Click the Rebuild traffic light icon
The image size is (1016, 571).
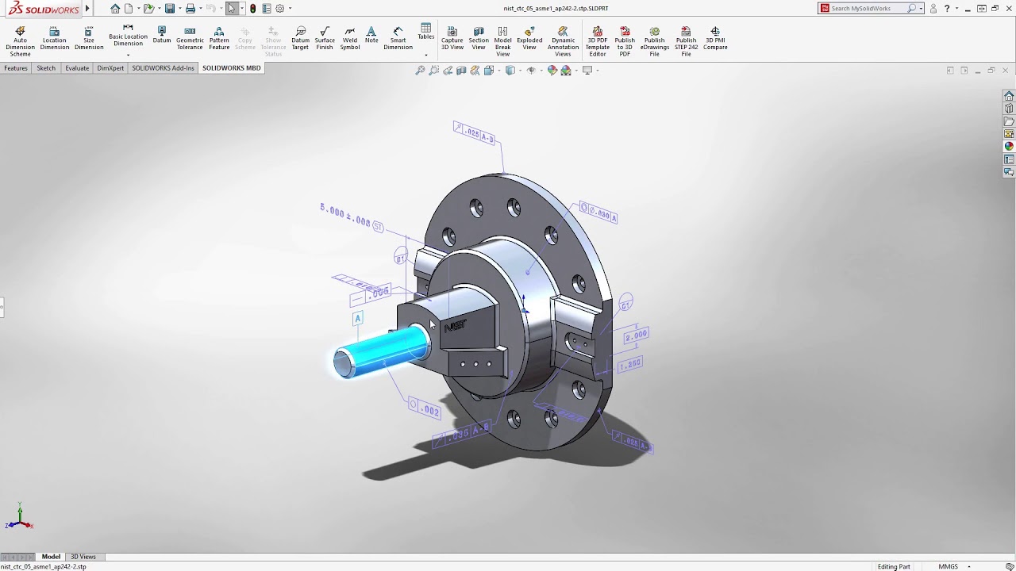coord(252,9)
